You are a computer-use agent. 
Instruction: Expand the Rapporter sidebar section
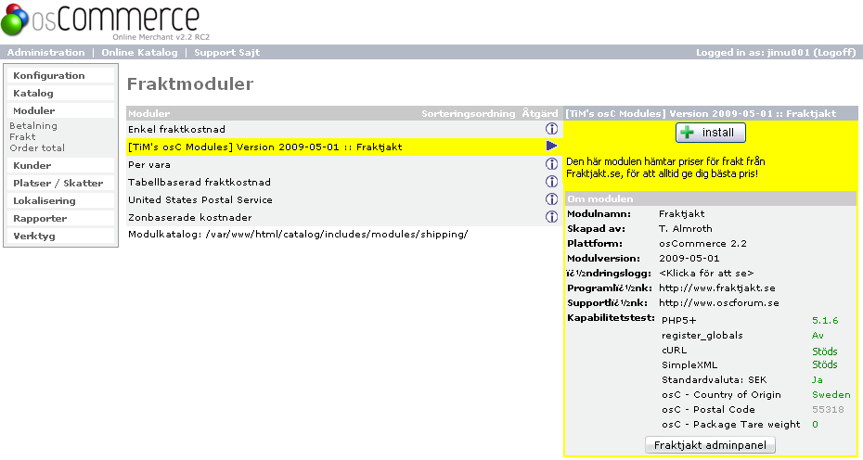[60, 218]
